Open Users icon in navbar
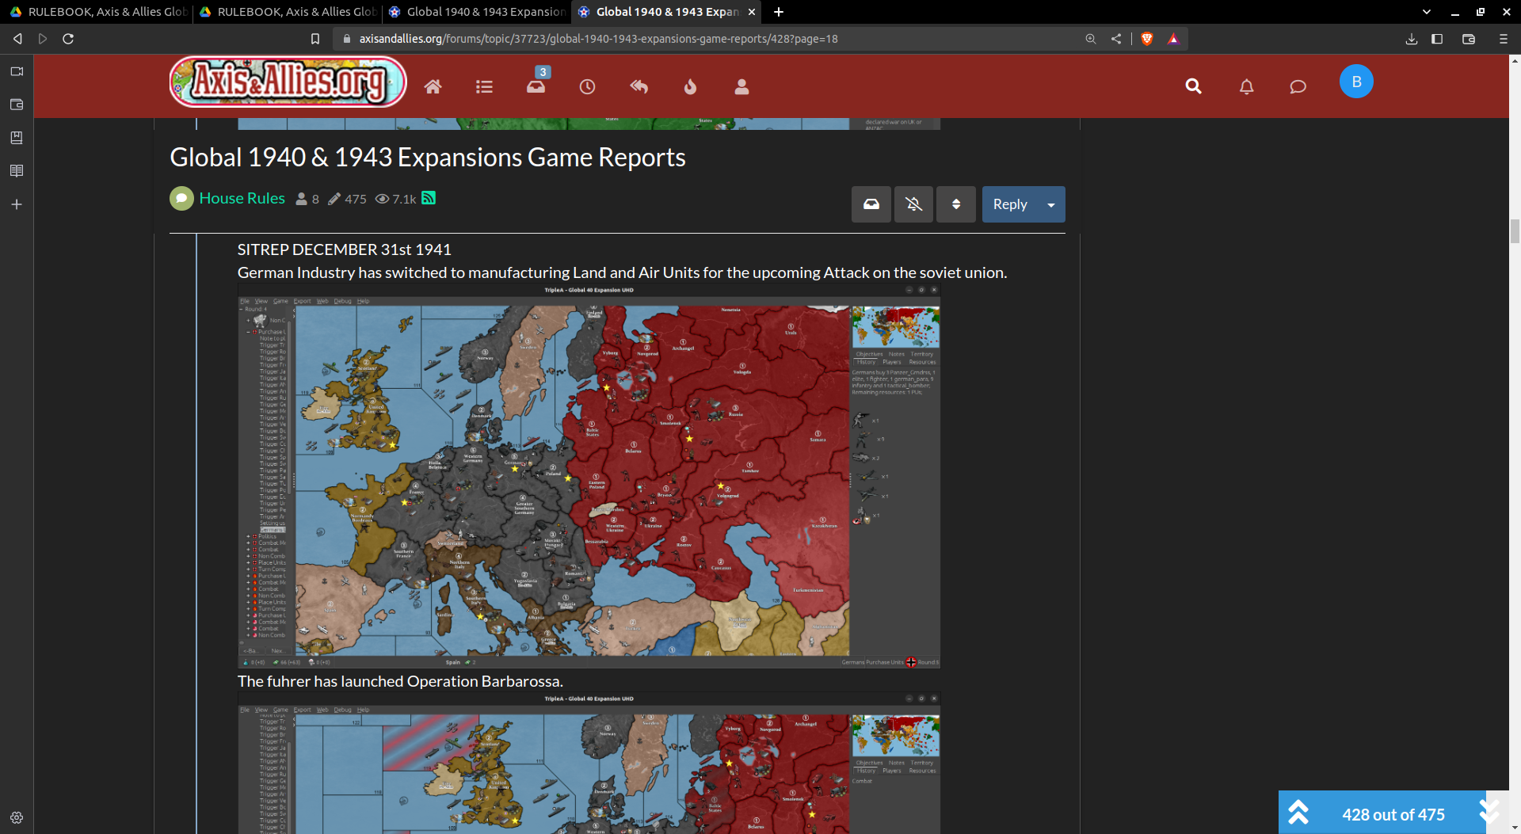Viewport: 1521px width, 834px height. (741, 87)
